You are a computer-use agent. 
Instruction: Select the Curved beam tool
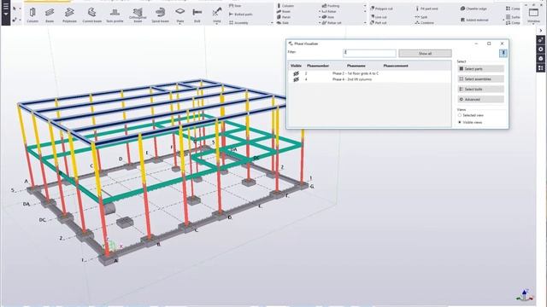(91, 14)
